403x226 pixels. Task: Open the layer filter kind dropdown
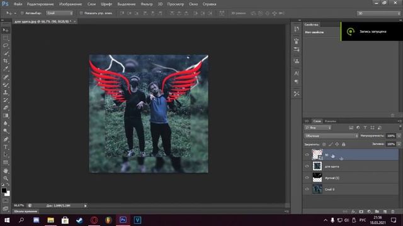click(x=318, y=127)
